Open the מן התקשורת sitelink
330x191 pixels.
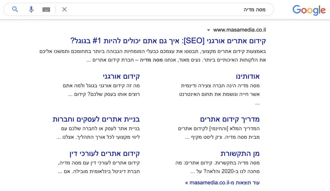pyautogui.click(x=240, y=153)
